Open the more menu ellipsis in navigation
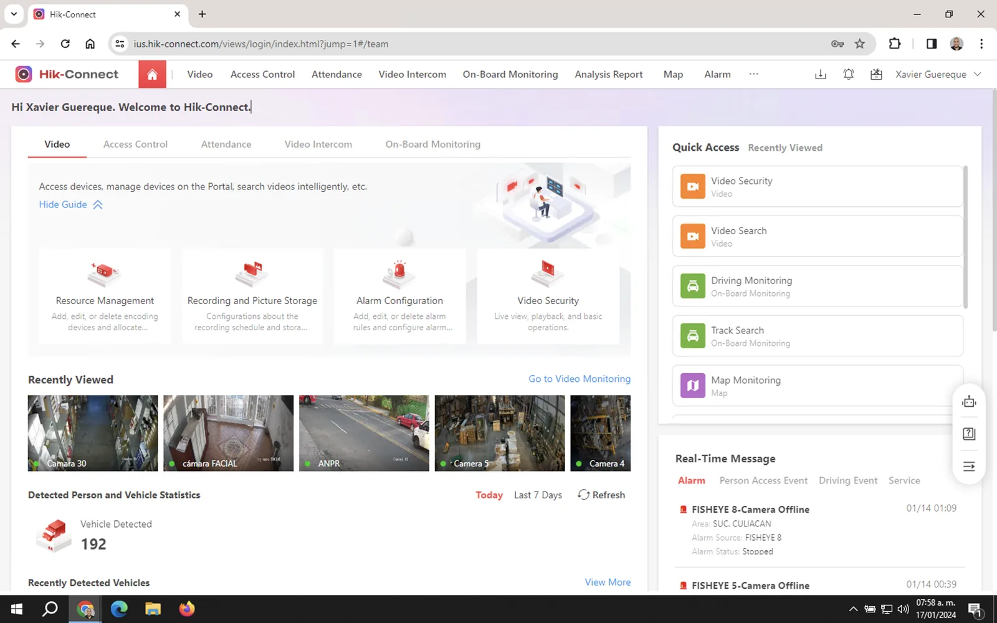The height and width of the screenshot is (623, 997). point(754,74)
